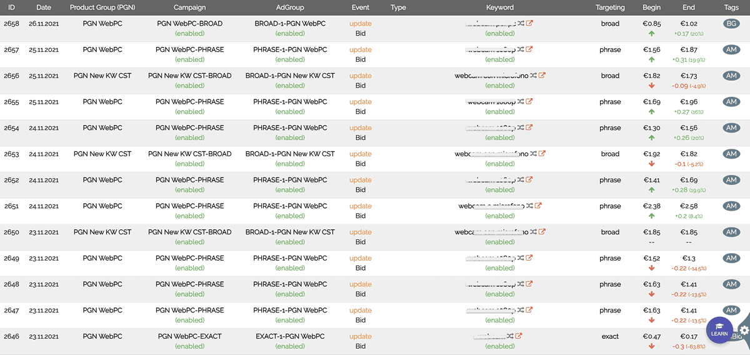The height and width of the screenshot is (355, 750).
Task: Click shuffle icon in row 2657 keyword cell
Action: (x=520, y=50)
